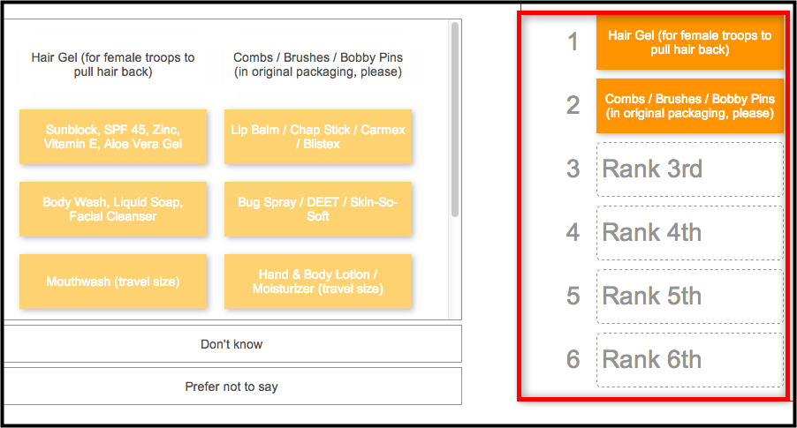The height and width of the screenshot is (428, 797).
Task: Select Bug Spray / DEET / Skin-So-Soft
Action: pos(318,209)
